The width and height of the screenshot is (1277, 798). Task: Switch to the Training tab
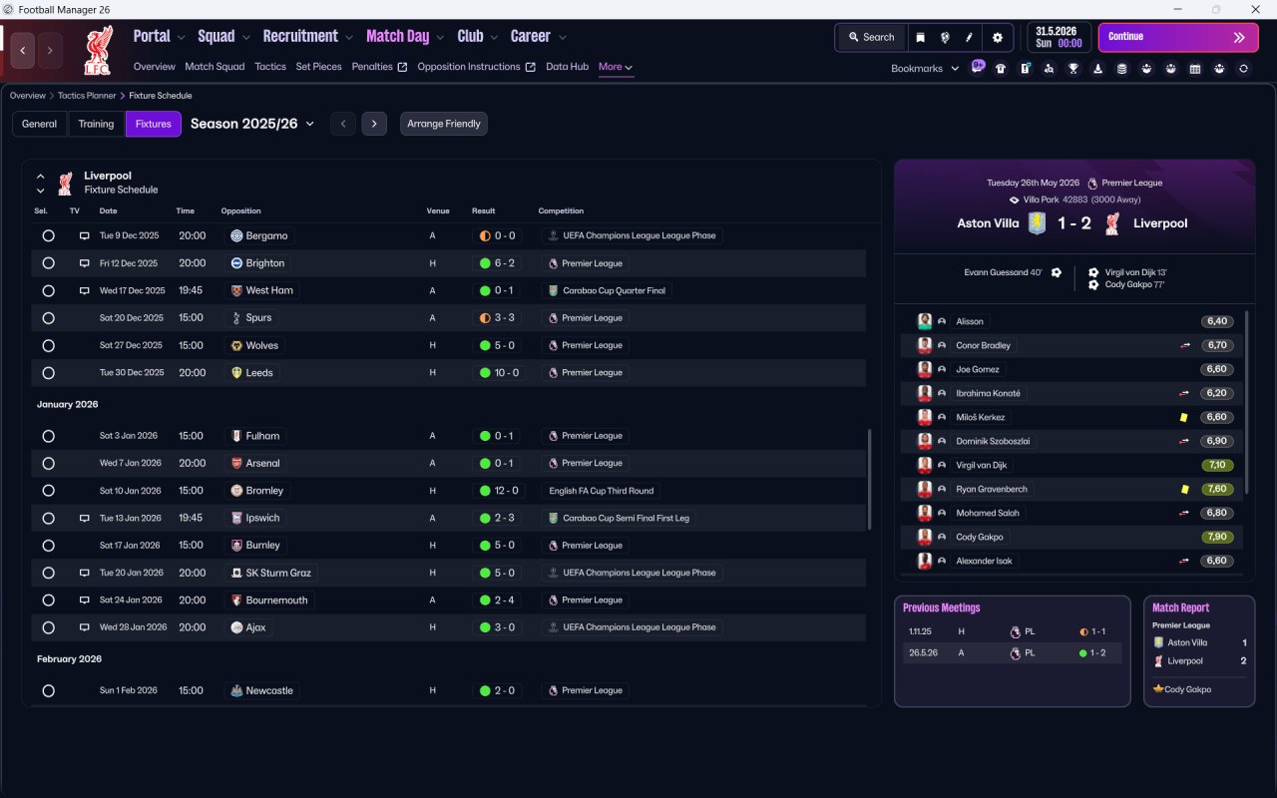pyautogui.click(x=96, y=124)
